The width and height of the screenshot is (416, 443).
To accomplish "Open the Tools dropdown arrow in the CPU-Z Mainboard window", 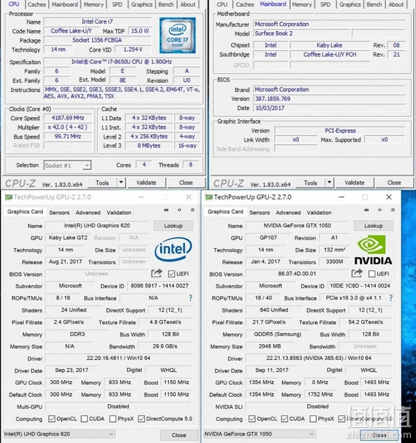I will pyautogui.click(x=329, y=183).
